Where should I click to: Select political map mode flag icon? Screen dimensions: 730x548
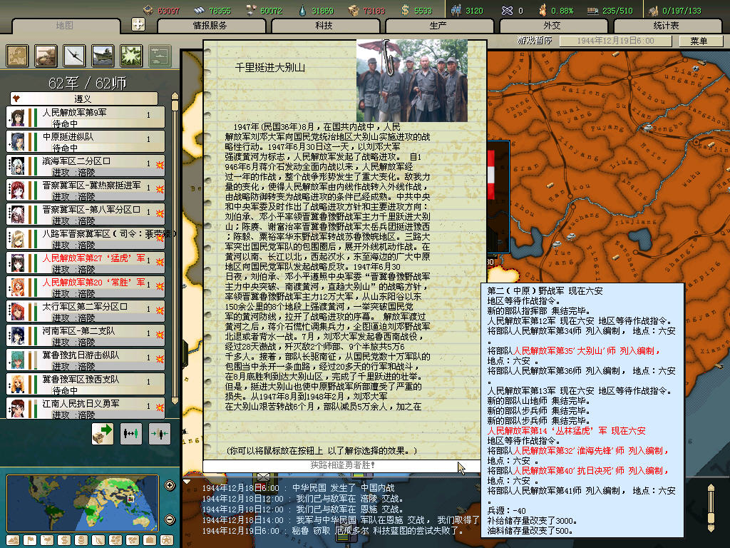(x=30, y=540)
